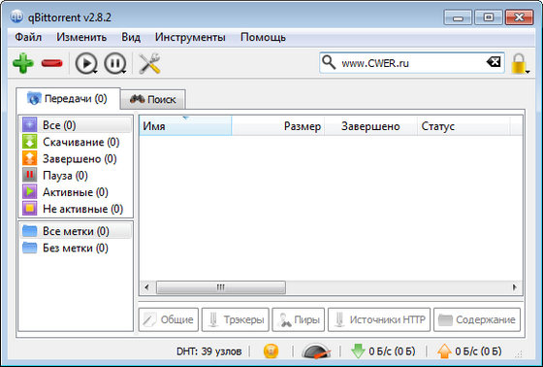Viewport: 543px width, 367px height.
Task: Clear the search field with the backspace icon
Action: (494, 62)
